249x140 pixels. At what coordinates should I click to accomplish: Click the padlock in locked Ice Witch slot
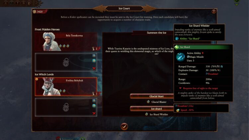(x=66, y=107)
